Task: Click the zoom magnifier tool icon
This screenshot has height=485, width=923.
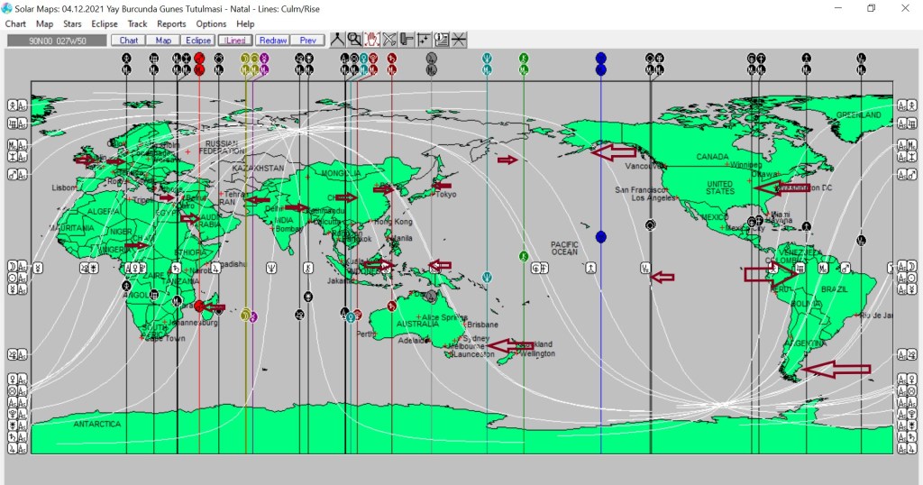Action: [355, 40]
